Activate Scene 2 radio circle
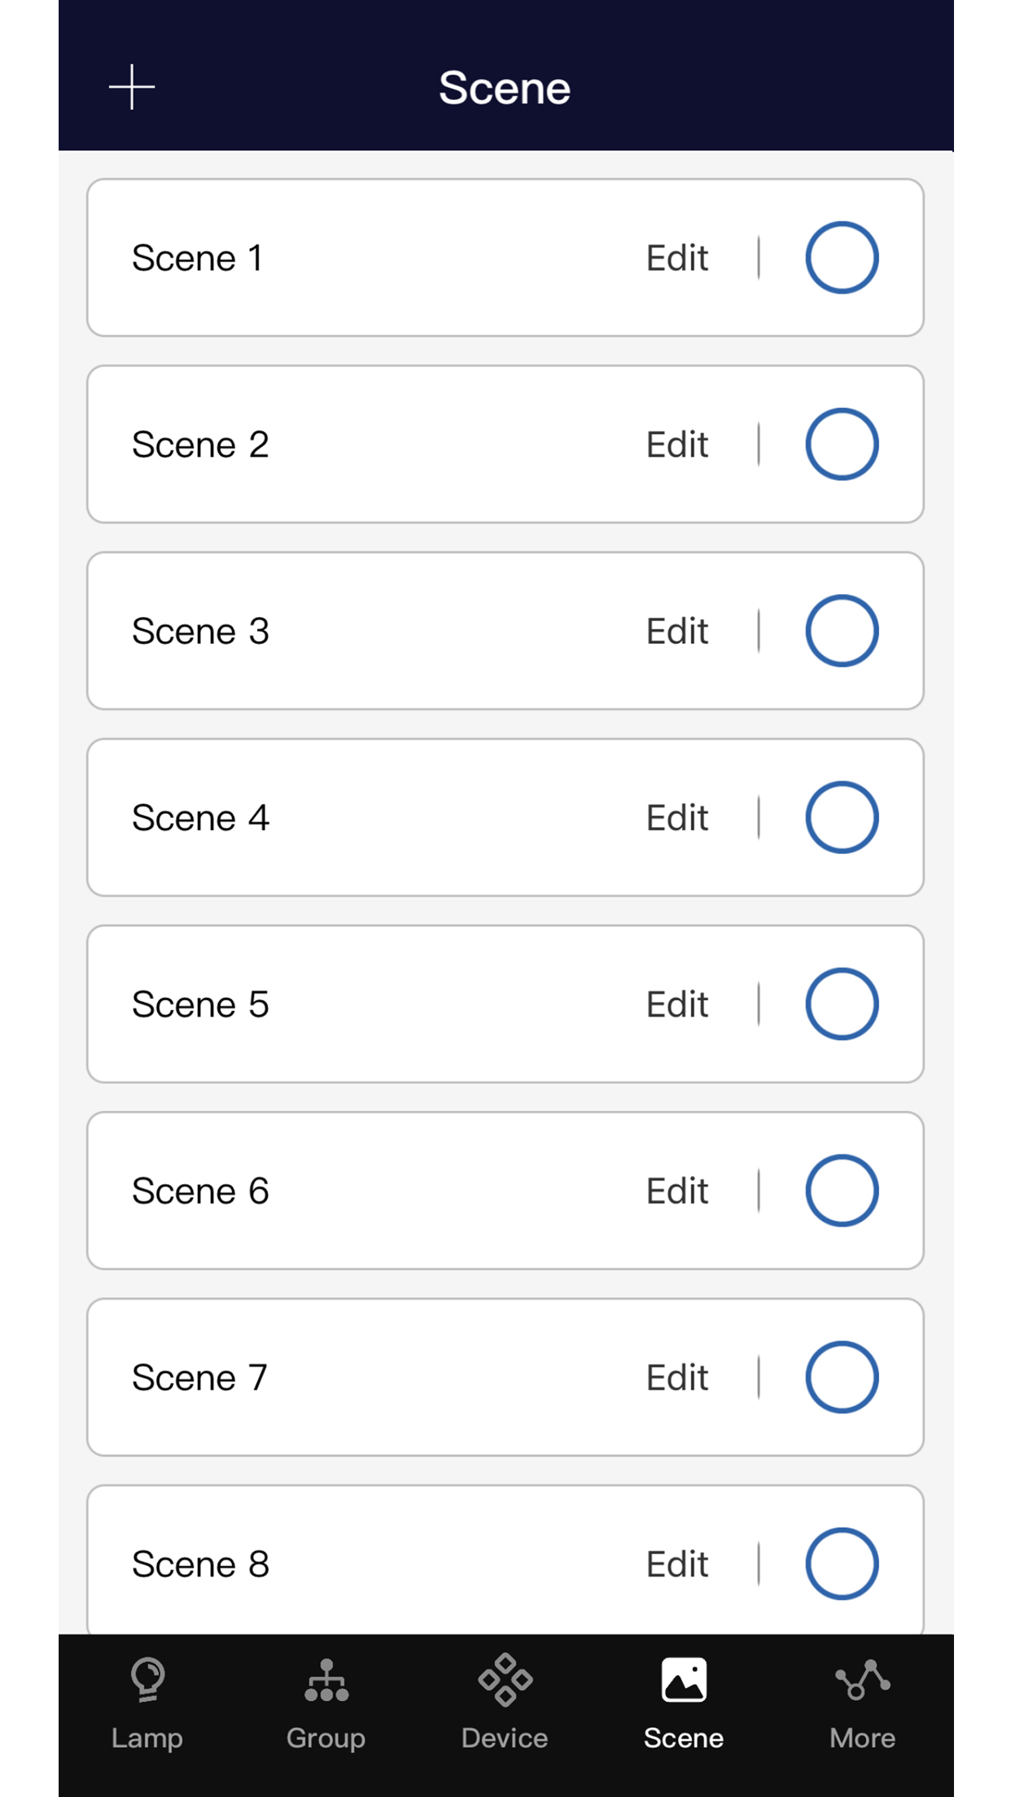 842,444
